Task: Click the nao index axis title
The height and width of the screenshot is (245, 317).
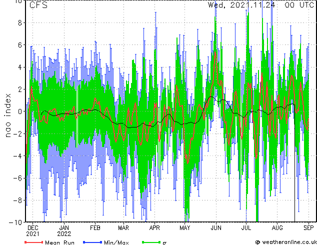Action: coord(7,115)
